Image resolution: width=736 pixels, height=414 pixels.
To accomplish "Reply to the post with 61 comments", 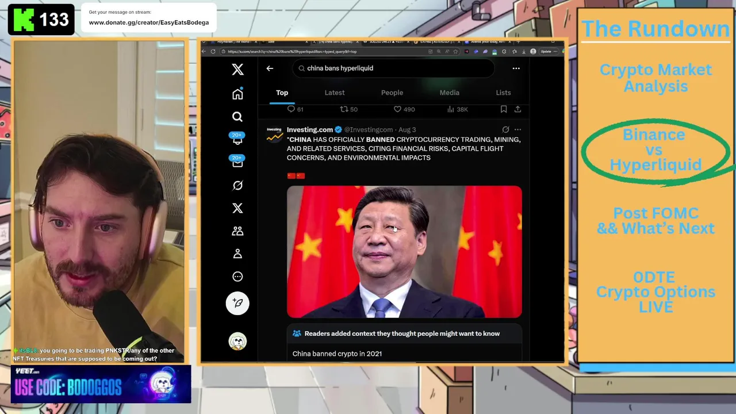I will [295, 109].
